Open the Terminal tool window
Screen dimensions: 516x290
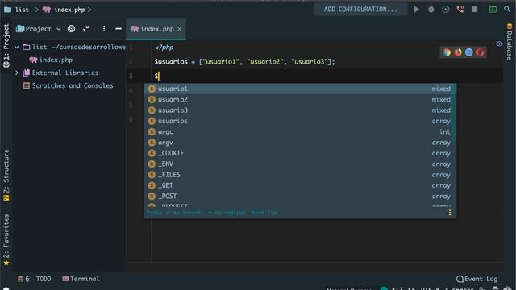pyautogui.click(x=81, y=279)
